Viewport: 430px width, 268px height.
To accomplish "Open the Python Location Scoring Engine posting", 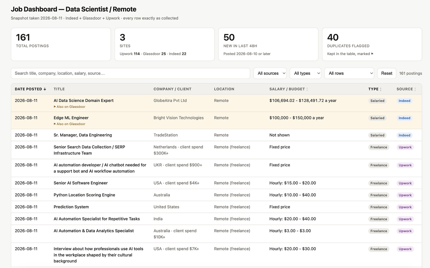I will [x=84, y=195].
